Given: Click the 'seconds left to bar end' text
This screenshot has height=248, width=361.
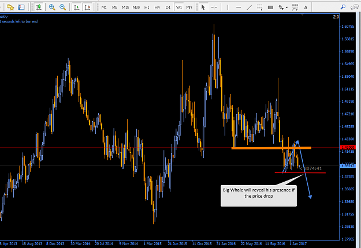Looking at the screenshot, I should click(20, 21).
